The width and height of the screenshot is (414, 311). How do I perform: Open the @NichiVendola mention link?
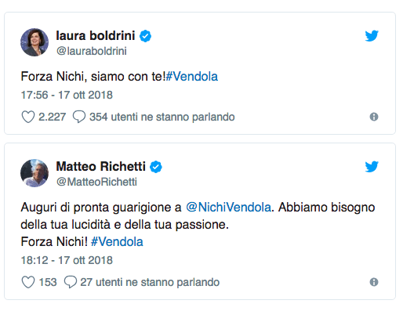228,208
